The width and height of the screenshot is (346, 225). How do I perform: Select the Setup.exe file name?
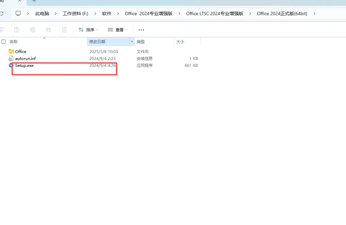point(24,66)
